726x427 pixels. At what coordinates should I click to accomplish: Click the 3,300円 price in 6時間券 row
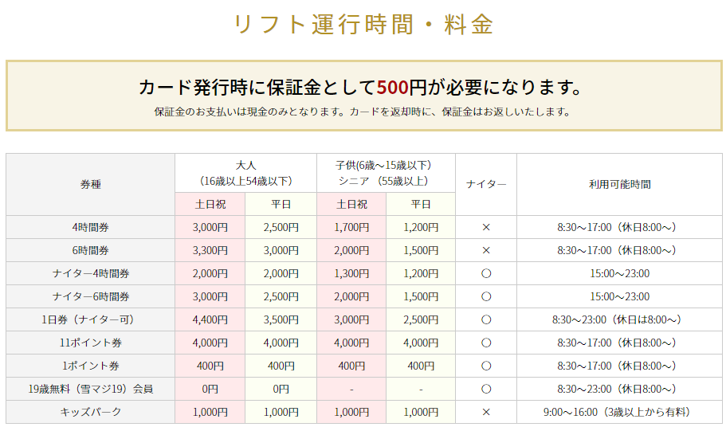click(210, 251)
